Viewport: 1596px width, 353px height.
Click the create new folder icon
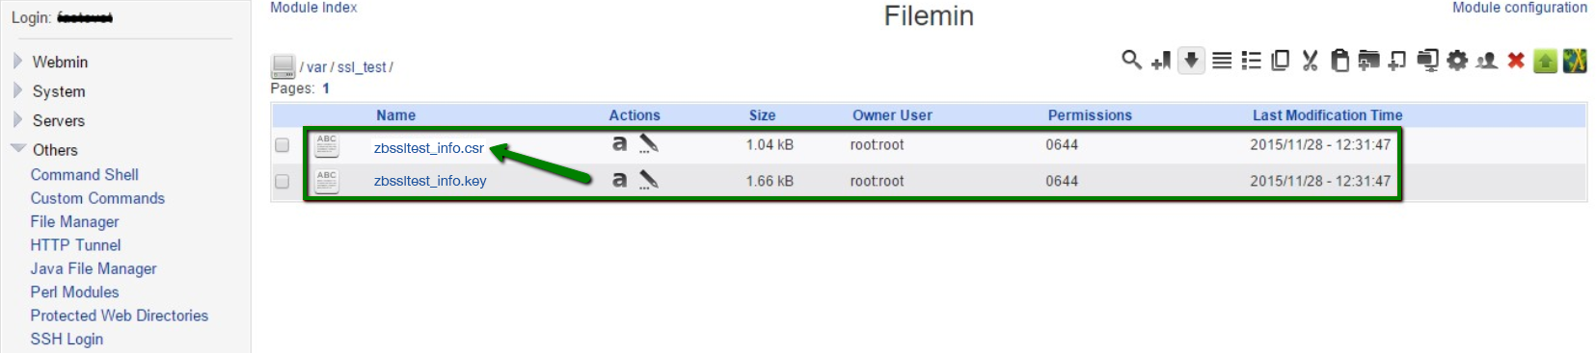pos(1368,61)
